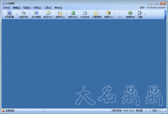Click the 数据同步 data sync icon

pos(130,13)
